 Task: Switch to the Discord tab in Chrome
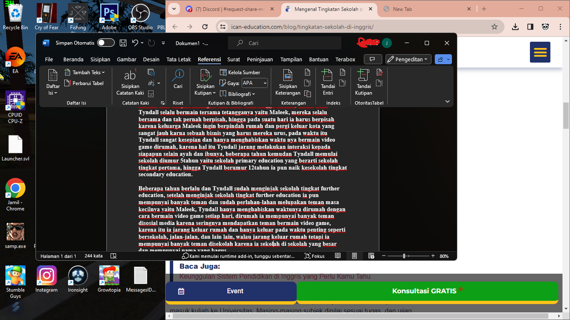click(x=231, y=9)
